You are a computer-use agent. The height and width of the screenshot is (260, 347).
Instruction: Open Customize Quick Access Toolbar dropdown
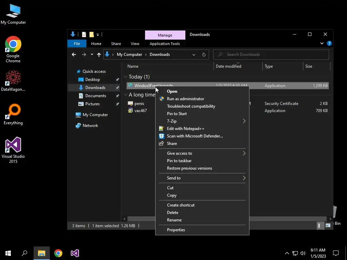point(98,35)
